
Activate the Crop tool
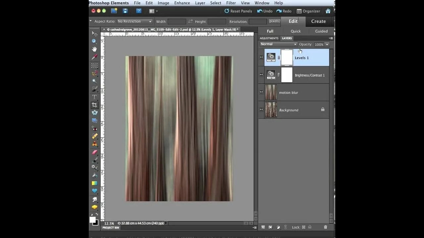coord(94,105)
